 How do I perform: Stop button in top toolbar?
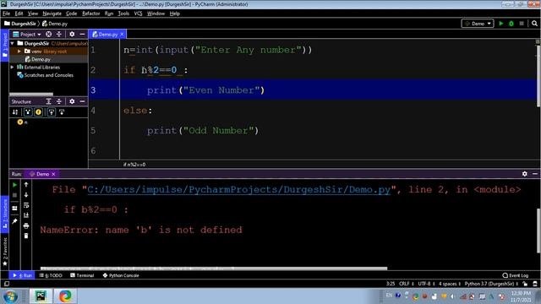click(x=522, y=24)
